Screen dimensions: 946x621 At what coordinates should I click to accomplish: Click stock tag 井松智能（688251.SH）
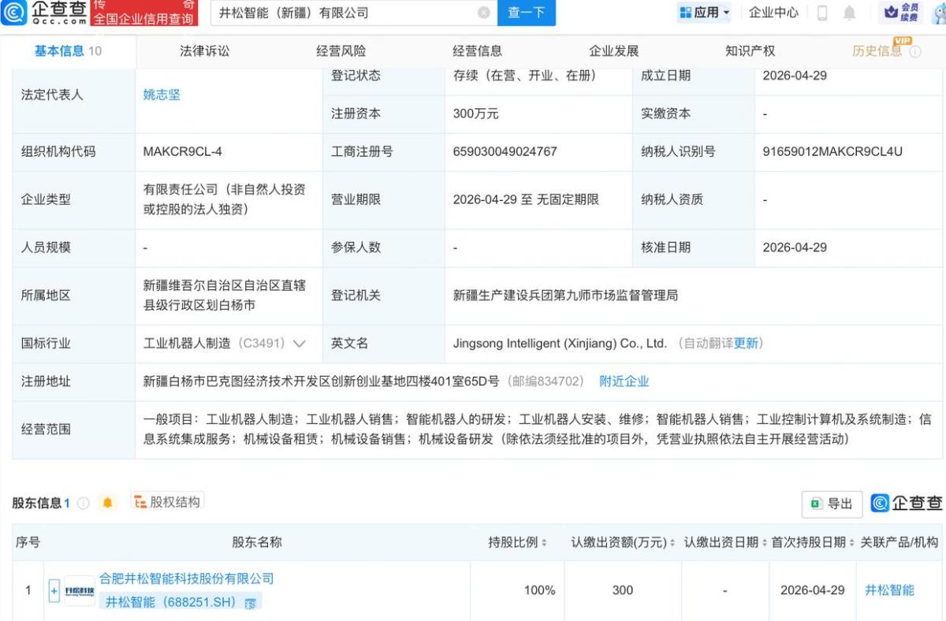click(x=172, y=602)
